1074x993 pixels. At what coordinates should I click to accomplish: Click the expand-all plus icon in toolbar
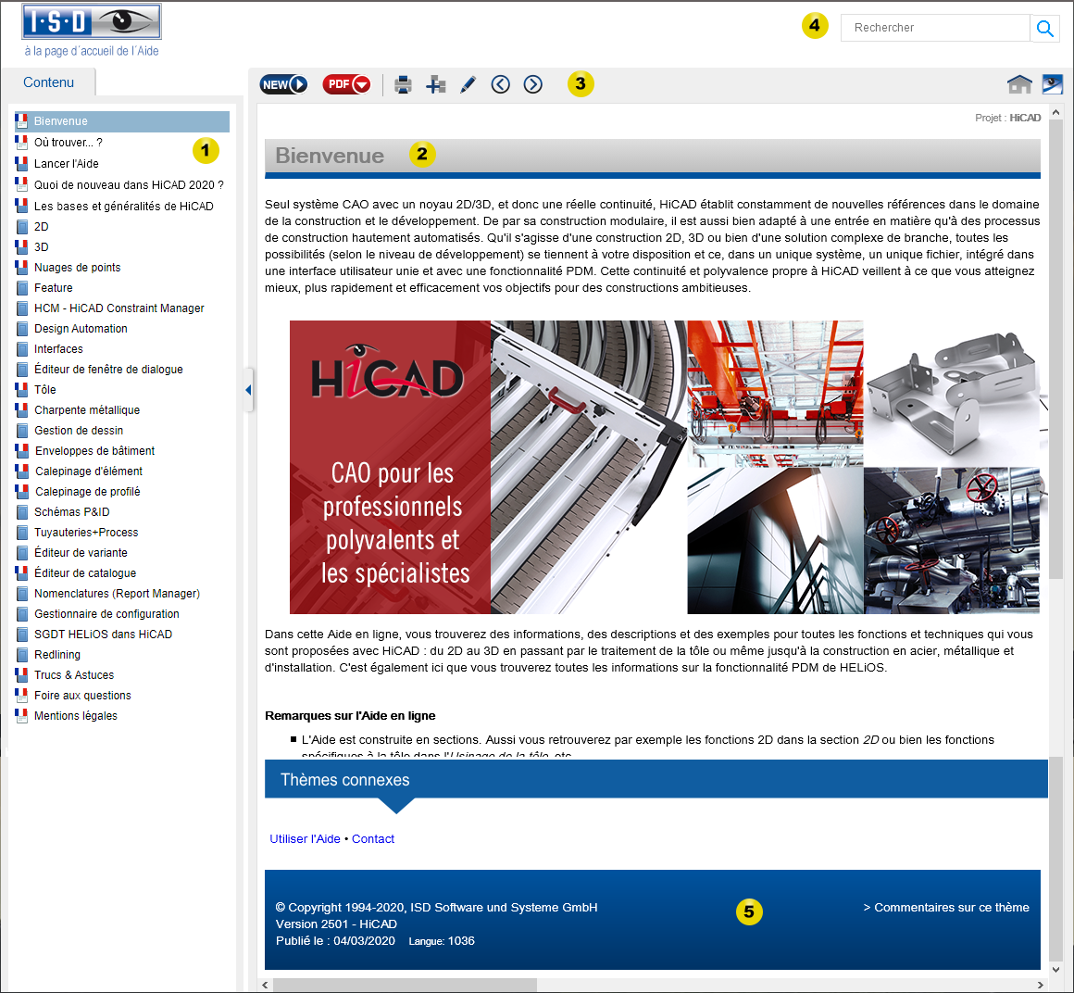pos(436,85)
